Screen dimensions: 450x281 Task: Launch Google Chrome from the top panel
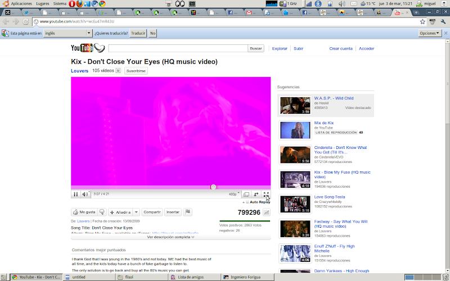pyautogui.click(x=102, y=3)
